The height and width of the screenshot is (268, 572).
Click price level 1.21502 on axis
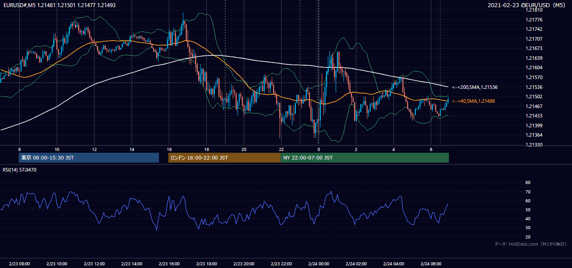click(x=534, y=96)
